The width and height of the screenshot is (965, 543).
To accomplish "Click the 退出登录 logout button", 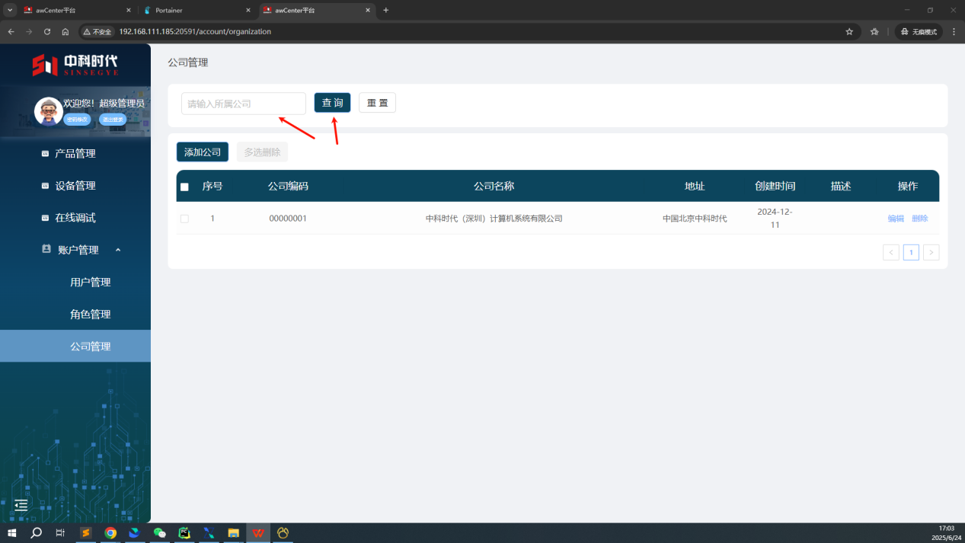I will click(113, 120).
